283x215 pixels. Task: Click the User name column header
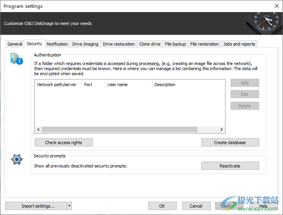[x=129, y=85]
